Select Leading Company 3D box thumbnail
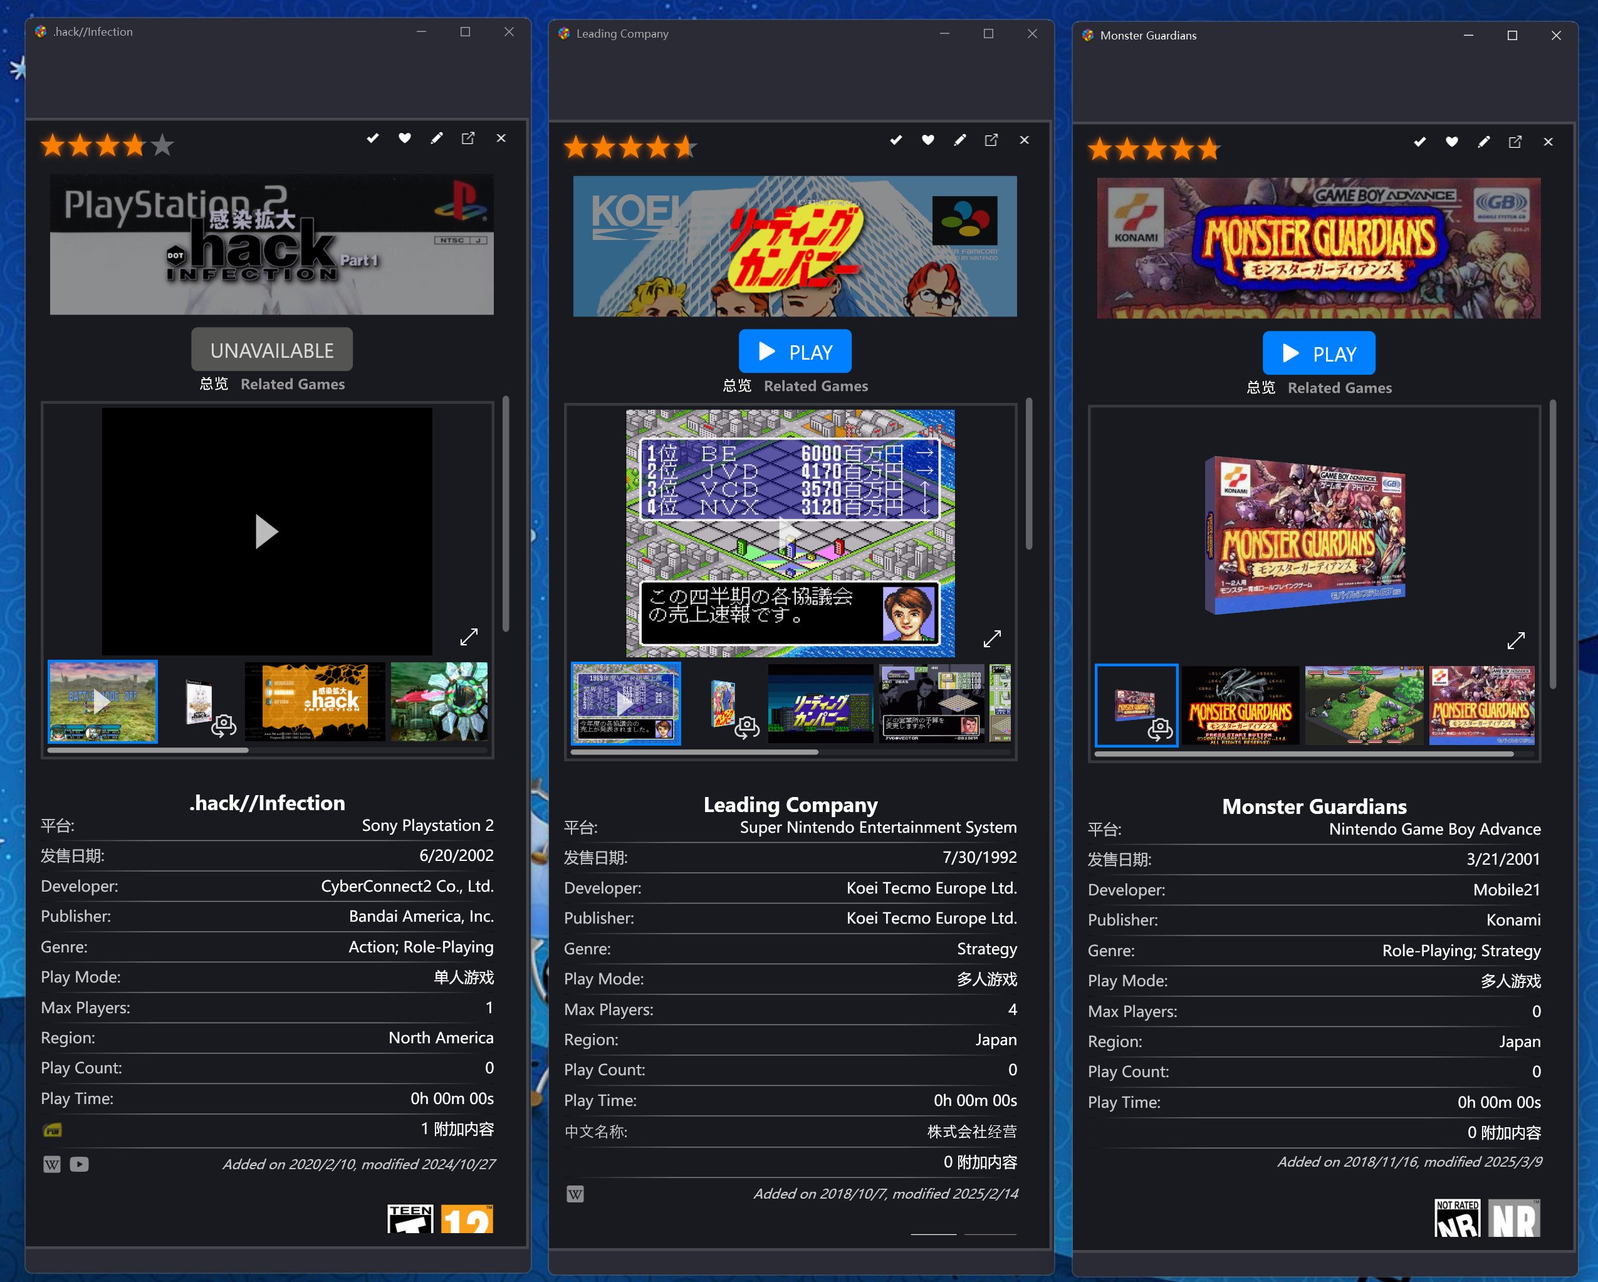 (x=724, y=704)
